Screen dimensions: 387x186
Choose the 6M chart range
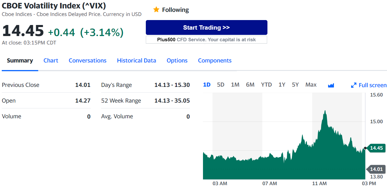[x=250, y=85]
